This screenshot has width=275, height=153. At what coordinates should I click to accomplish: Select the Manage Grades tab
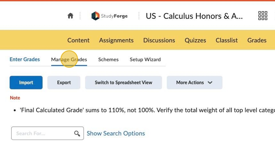69,59
